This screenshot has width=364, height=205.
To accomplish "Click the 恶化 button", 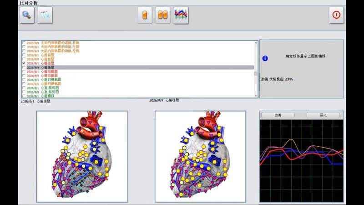I will tap(323, 115).
